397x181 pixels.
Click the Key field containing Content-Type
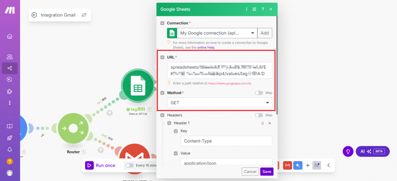(226, 141)
